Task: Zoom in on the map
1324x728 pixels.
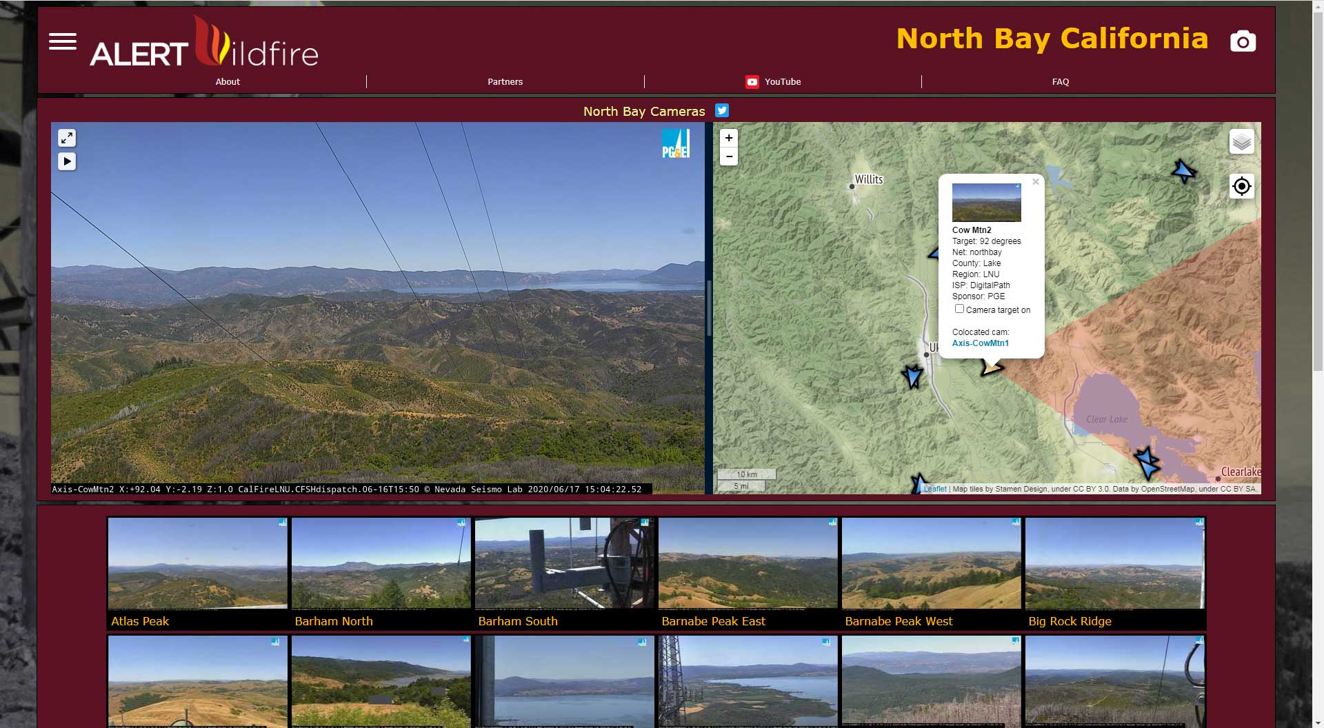Action: tap(729, 138)
